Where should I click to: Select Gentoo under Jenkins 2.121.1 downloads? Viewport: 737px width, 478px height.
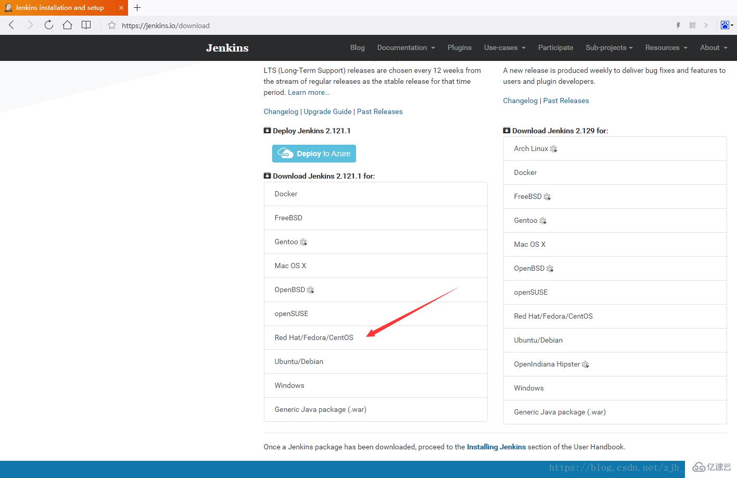[376, 242]
